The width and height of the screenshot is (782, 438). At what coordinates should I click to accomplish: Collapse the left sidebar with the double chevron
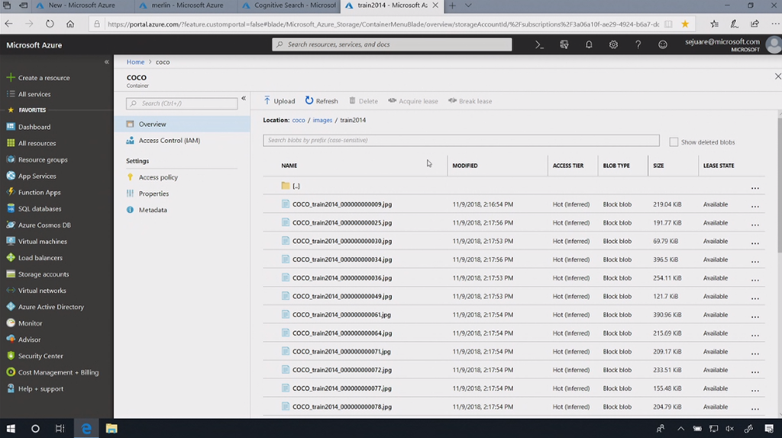point(107,62)
